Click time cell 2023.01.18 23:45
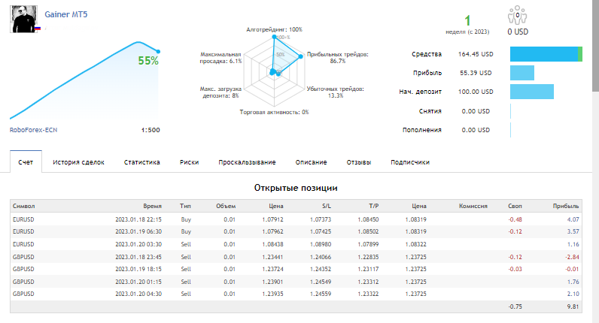The height and width of the screenshot is (323, 599). (x=138, y=257)
